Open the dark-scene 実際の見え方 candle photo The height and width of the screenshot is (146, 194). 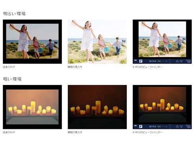point(97,107)
